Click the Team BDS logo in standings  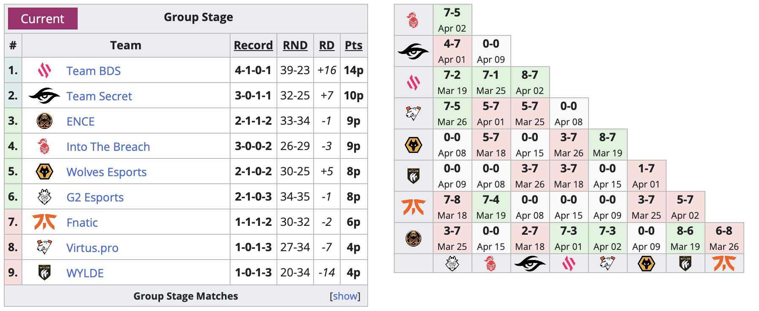(44, 70)
